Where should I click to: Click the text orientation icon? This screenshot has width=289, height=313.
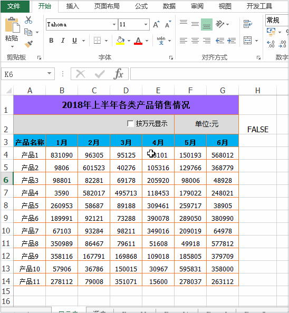click(x=220, y=24)
